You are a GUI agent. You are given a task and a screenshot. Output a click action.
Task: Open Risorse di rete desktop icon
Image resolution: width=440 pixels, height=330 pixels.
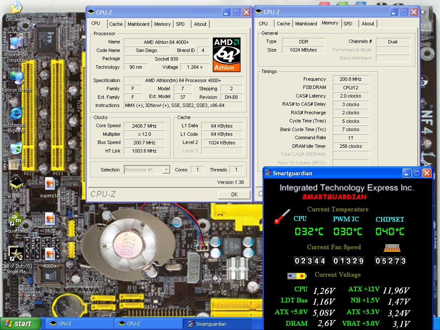[x=17, y=78]
